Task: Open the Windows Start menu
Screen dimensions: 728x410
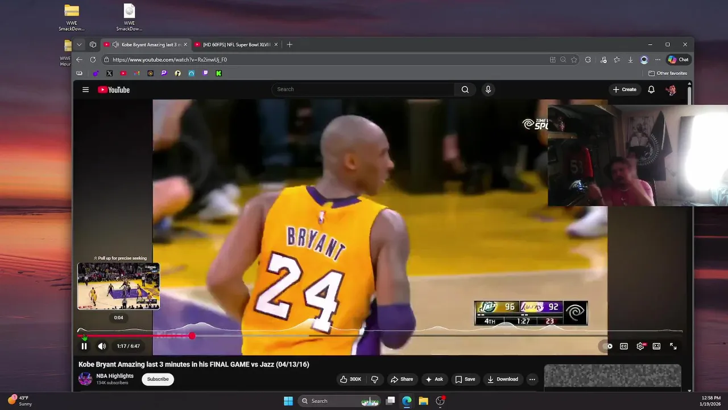Action: 288,401
